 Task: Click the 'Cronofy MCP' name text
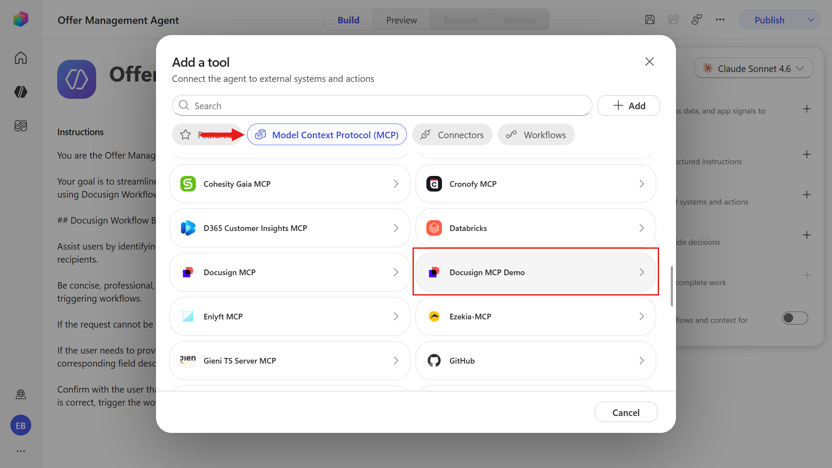point(473,184)
